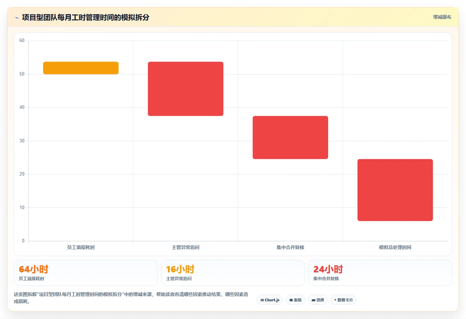Click the chart title 项目型团队每月工时管理时间的模拟拆分
The image size is (466, 319).
click(x=86, y=17)
